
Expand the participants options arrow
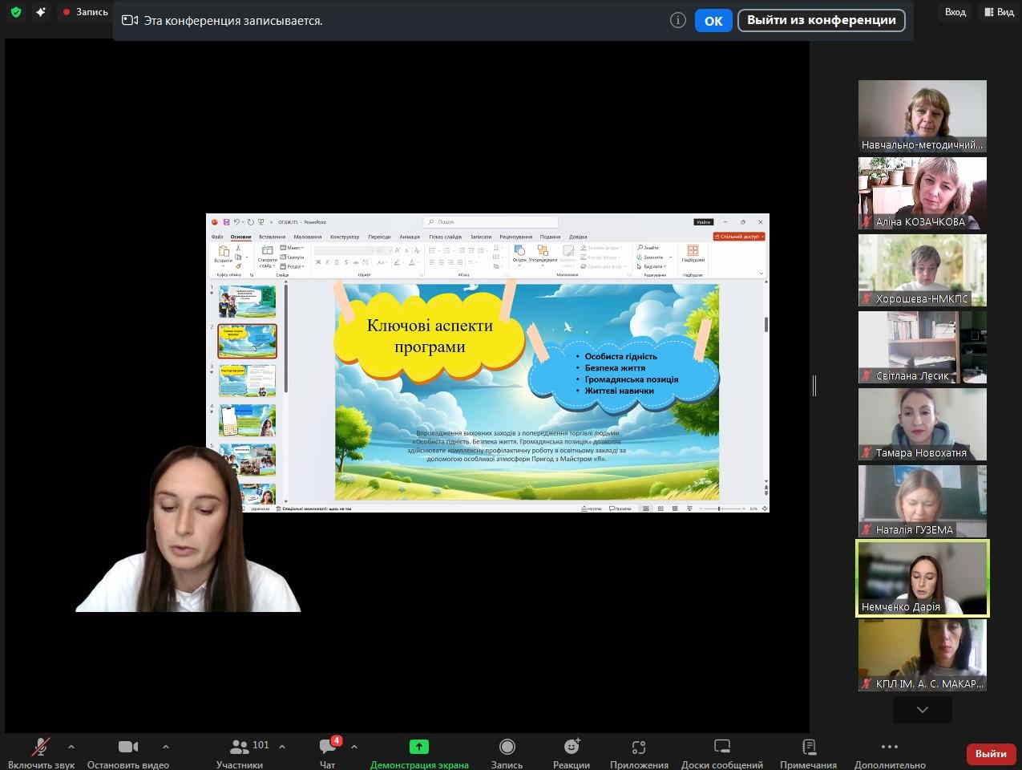coord(282,747)
